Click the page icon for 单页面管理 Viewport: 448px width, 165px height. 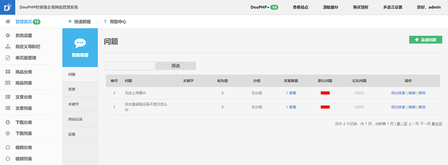8,58
